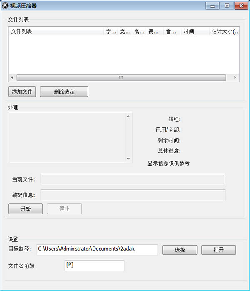Viewport: 250px width, 291px height.
Task: Click the file list left scroll arrow
Action: pyautogui.click(x=12, y=77)
